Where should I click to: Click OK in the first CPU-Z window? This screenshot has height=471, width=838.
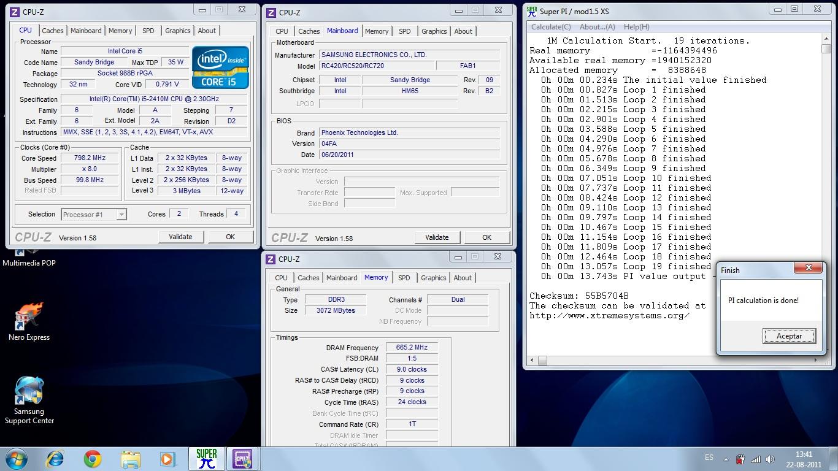coord(230,237)
